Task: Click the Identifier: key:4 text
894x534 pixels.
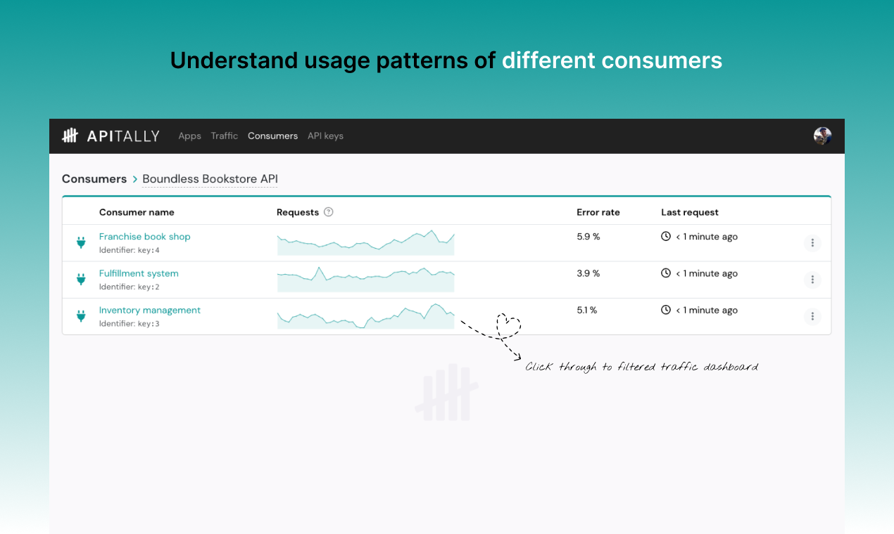Action: pyautogui.click(x=130, y=250)
